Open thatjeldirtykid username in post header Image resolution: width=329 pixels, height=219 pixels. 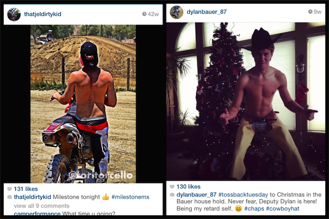pyautogui.click(x=43, y=14)
